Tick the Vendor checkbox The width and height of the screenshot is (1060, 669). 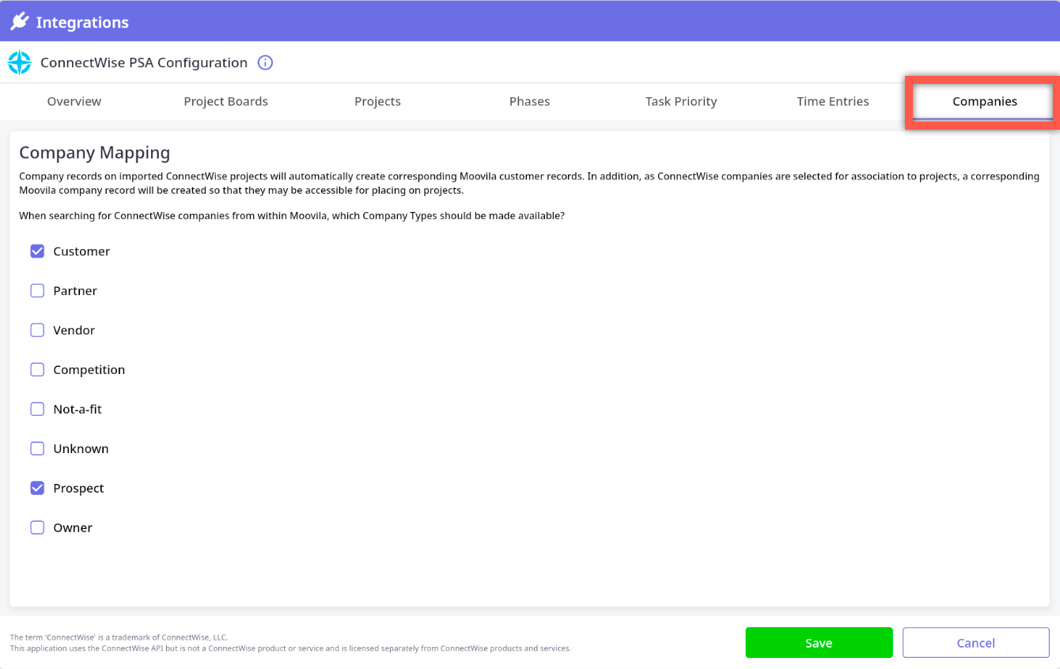tap(37, 330)
